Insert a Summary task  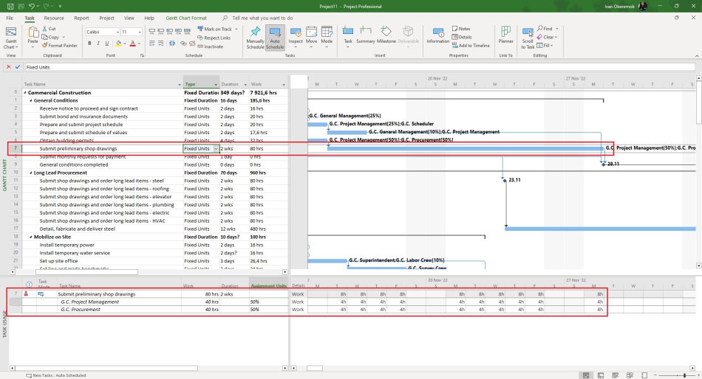click(x=365, y=35)
